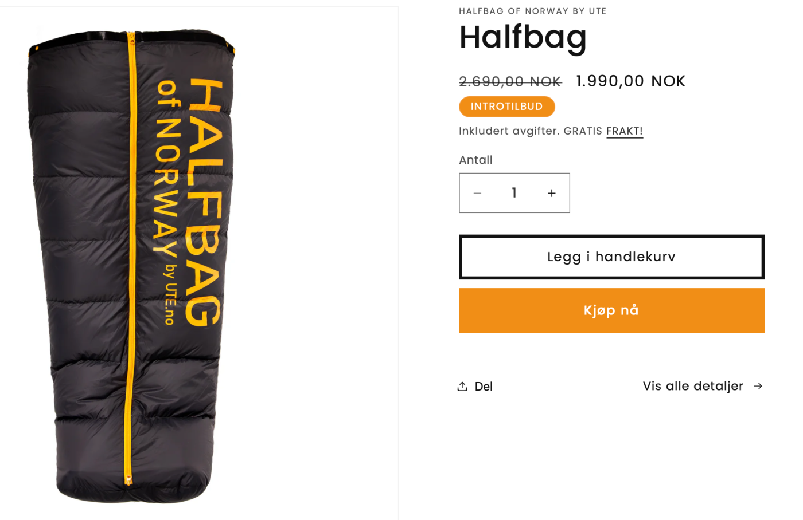
Task: Click the Antall label
Action: 475,160
